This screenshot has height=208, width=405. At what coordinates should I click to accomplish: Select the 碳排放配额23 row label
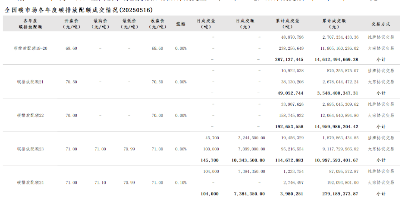point(31,149)
